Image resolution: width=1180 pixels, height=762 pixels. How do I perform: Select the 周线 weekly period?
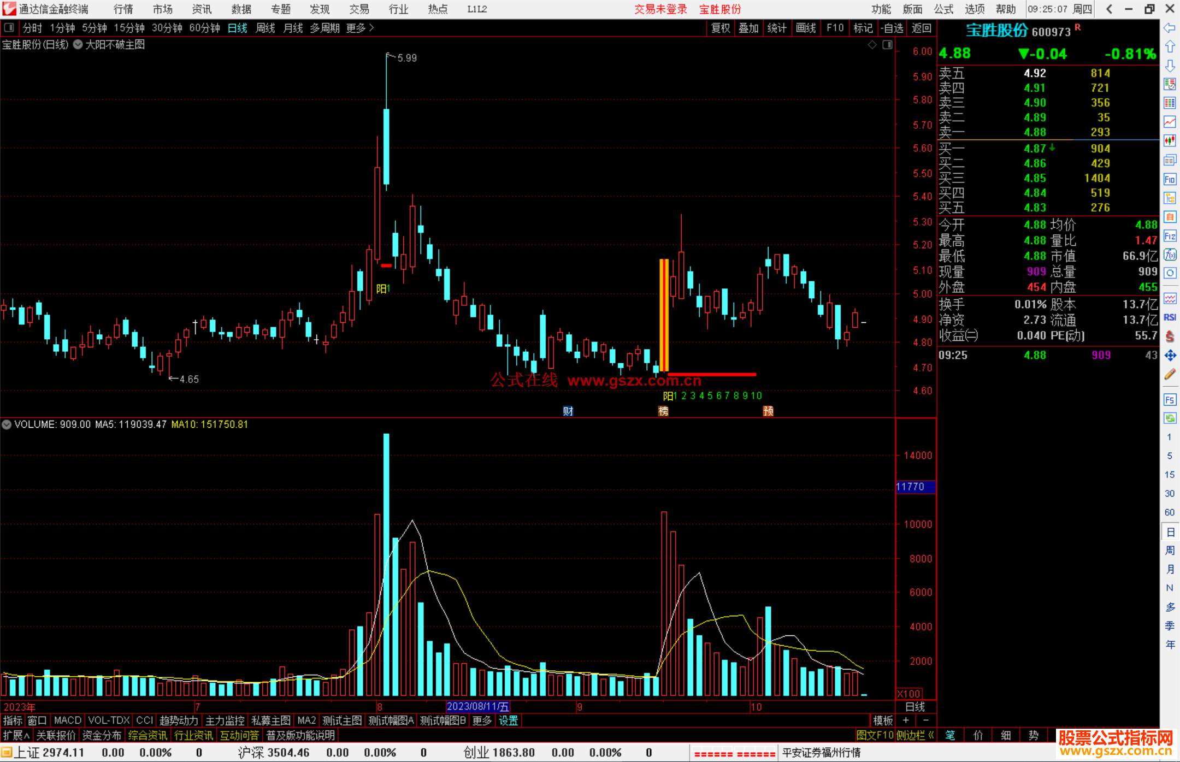tap(265, 28)
